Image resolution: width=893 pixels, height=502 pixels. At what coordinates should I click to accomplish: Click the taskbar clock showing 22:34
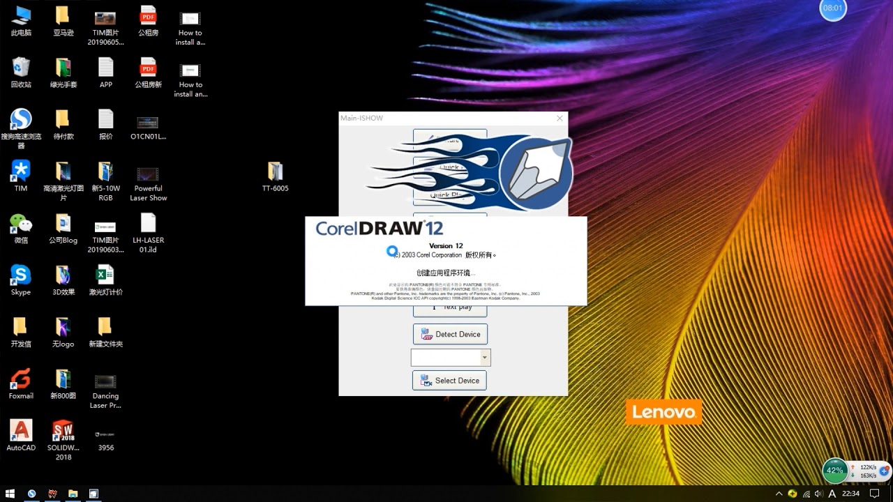click(x=850, y=494)
